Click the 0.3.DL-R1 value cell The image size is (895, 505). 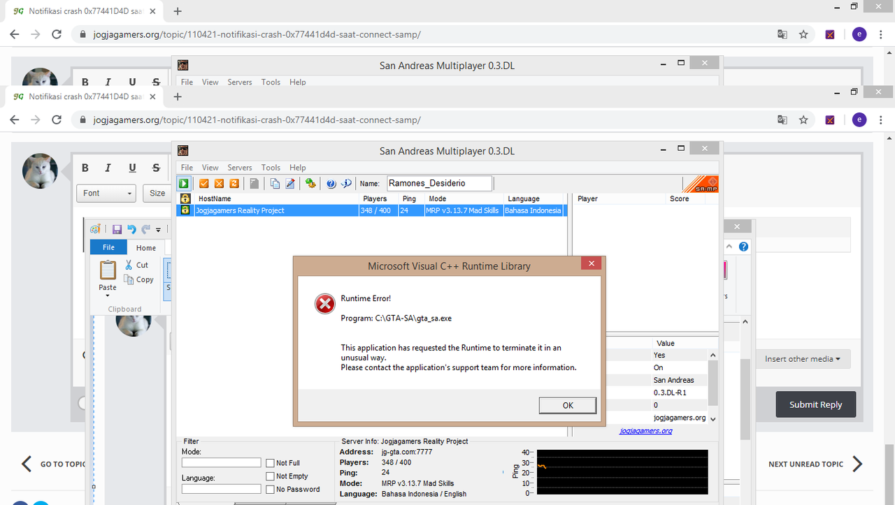click(x=680, y=393)
